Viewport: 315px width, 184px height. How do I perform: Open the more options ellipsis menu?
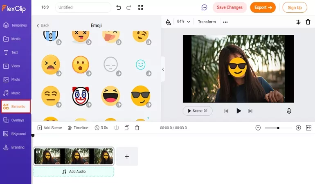[225, 22]
